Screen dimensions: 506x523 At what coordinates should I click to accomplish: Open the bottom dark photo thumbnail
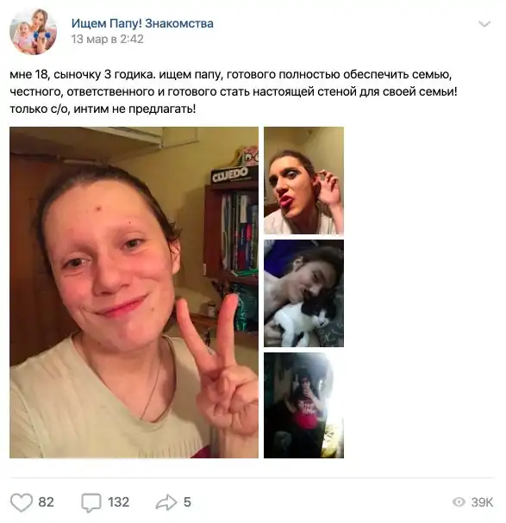pyautogui.click(x=303, y=405)
